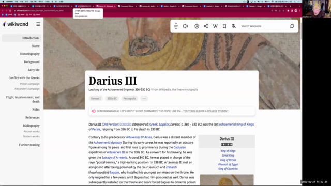Viewport: 331px width, 186px height.
Task: Open the Chrome menu in macOS menu bar
Action: coord(9,1)
